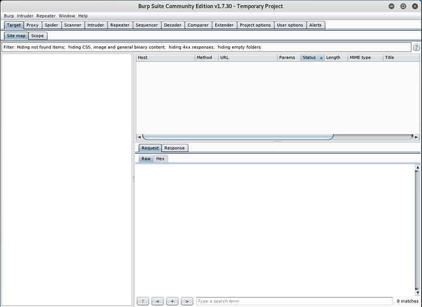This screenshot has width=422, height=307.
Task: Switch to the Extender tab
Action: [x=224, y=25]
